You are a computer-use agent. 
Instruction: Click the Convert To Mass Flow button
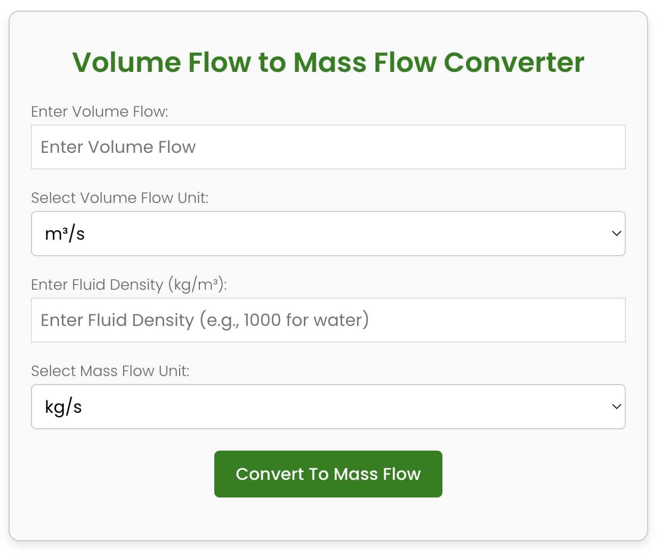pyautogui.click(x=328, y=474)
